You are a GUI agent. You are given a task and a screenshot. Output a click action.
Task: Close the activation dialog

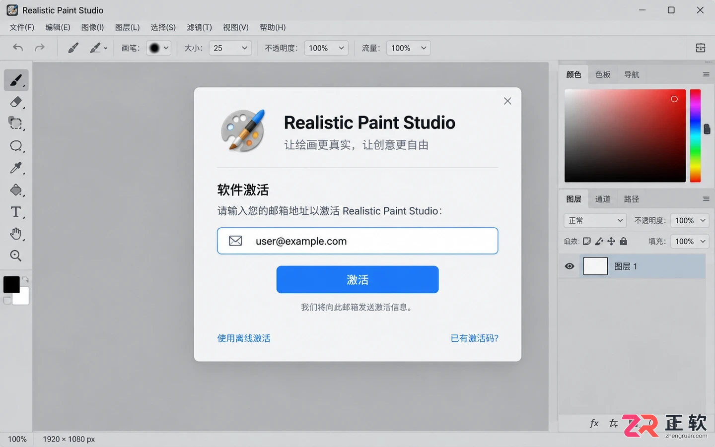coord(507,101)
